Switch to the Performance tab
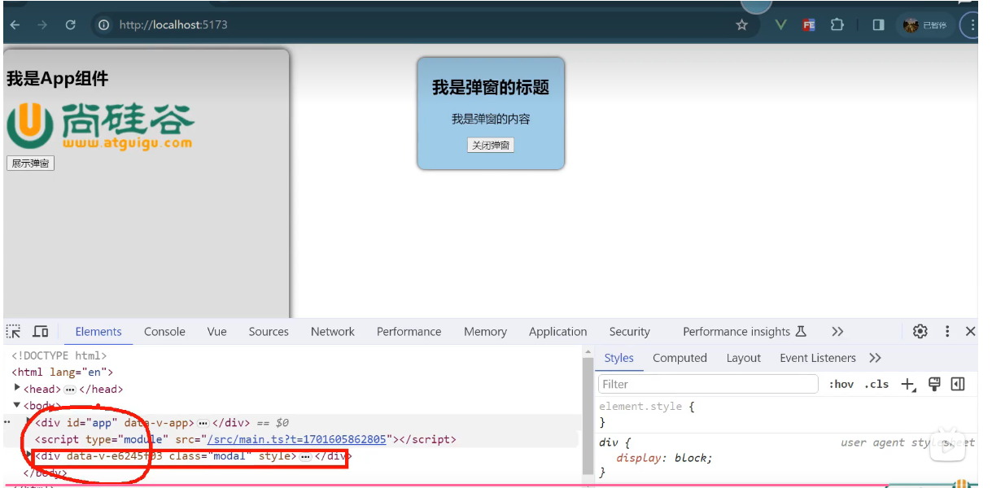Viewport: 992px width, 501px height. click(x=409, y=332)
